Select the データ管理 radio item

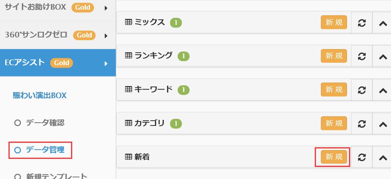coord(40,150)
